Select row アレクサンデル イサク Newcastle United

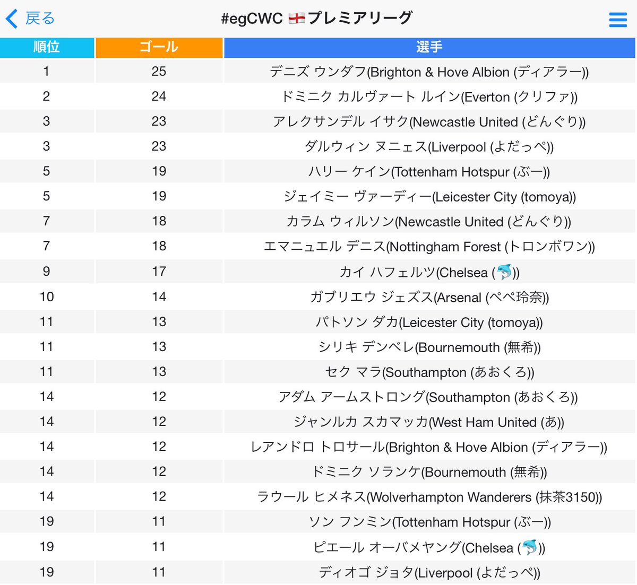coord(318,121)
